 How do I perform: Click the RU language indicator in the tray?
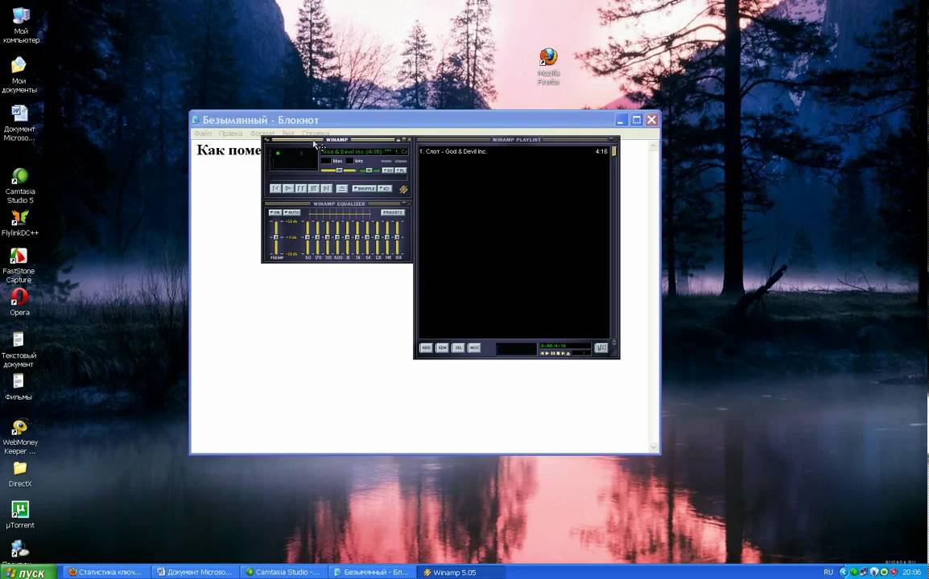(x=828, y=572)
